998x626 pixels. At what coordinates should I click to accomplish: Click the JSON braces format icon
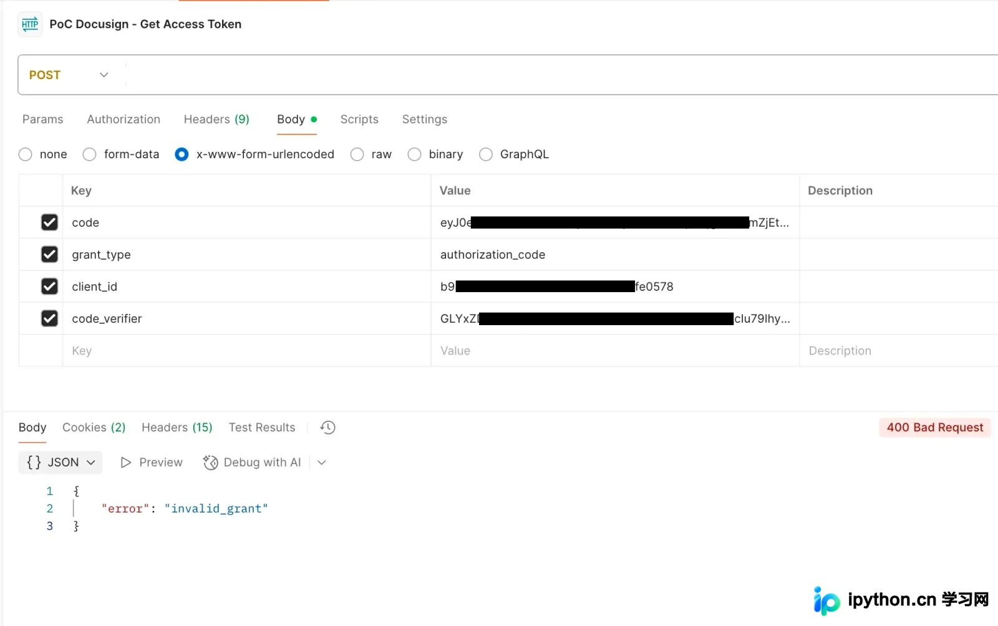[34, 462]
